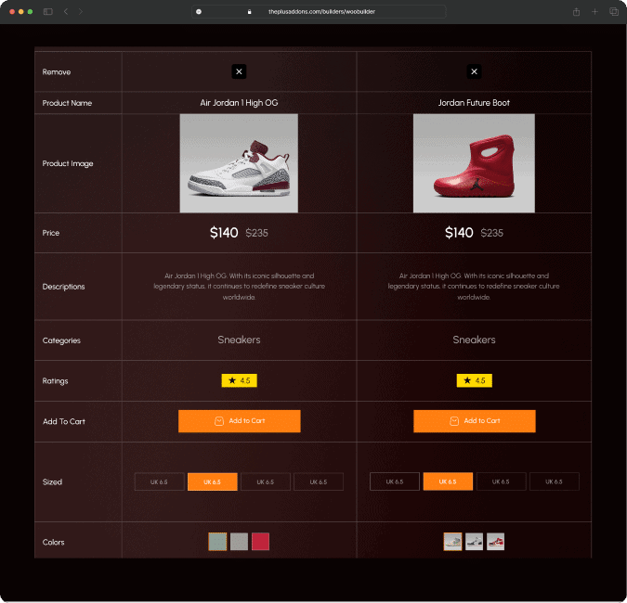Screen dimensions: 627x603
Task: Add Jordan Future Boot to cart
Action: point(474,421)
